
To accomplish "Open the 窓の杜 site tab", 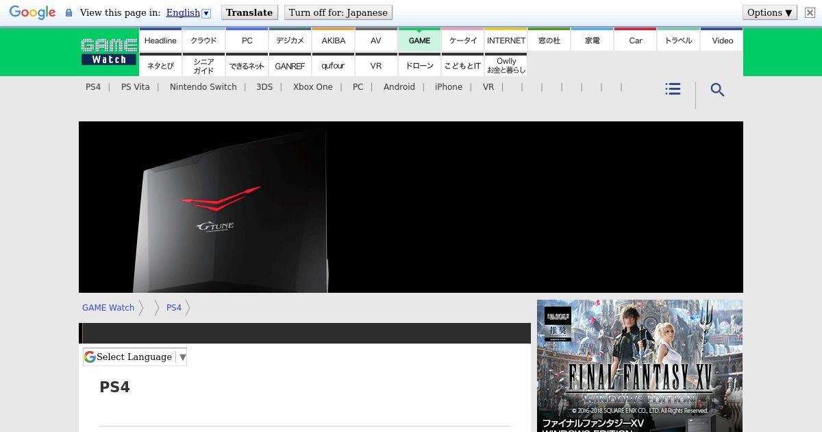I will pyautogui.click(x=549, y=40).
